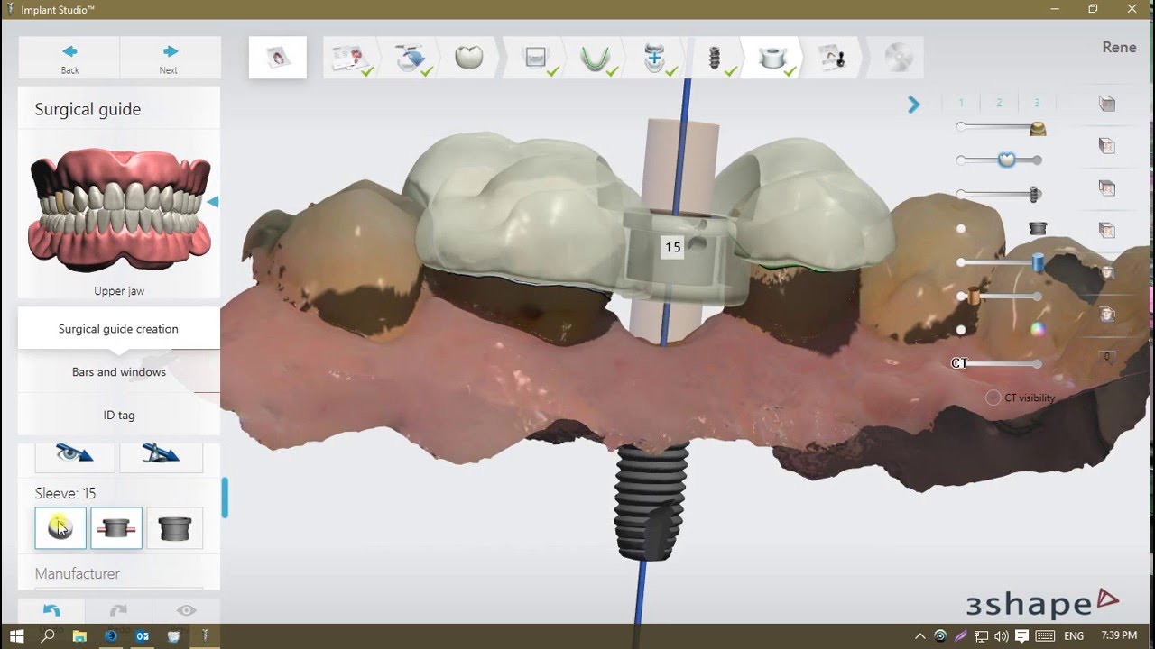The height and width of the screenshot is (649, 1155).
Task: Select the surgical guide sleeve workflow step
Action: pos(772,58)
